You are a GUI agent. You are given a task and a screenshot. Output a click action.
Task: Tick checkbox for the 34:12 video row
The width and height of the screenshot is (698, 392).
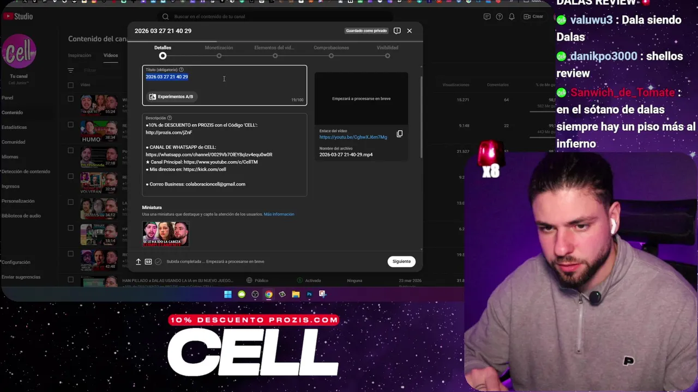70,202
